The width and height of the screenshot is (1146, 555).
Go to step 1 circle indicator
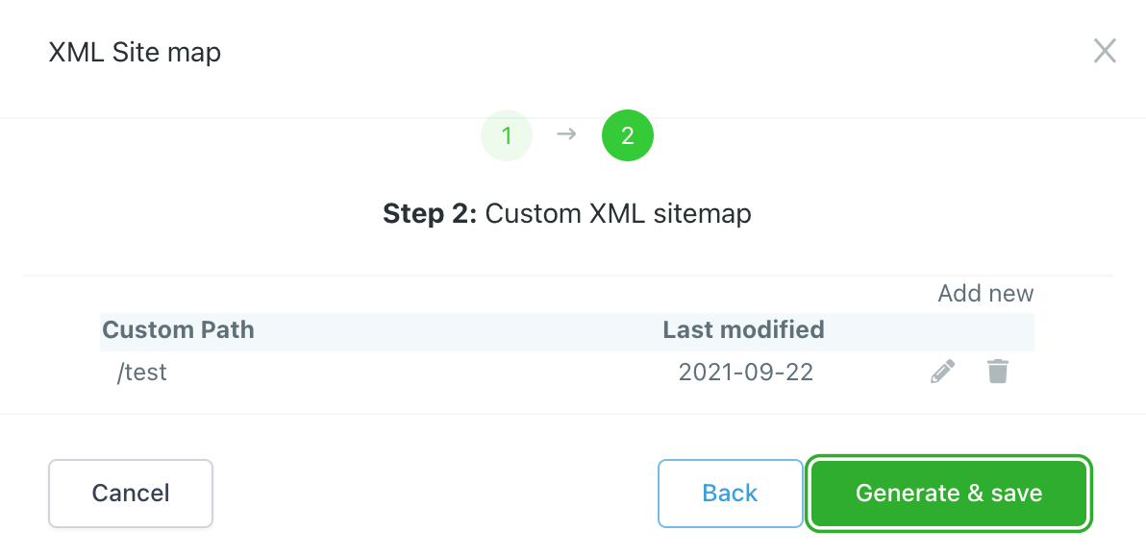(507, 135)
